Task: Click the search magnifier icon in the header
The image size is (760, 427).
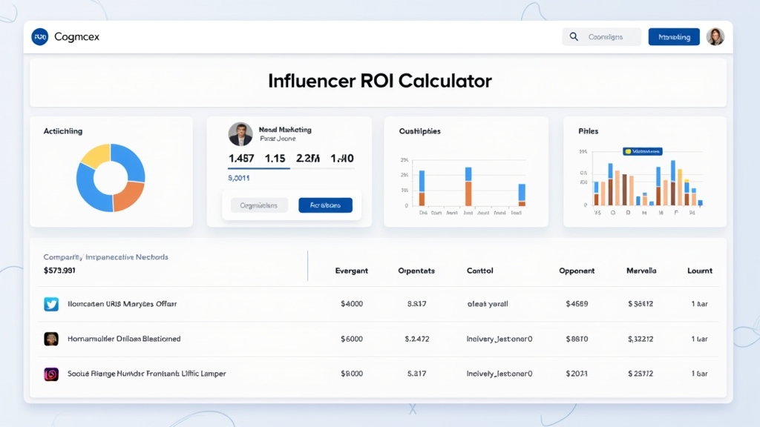Action: tap(573, 36)
